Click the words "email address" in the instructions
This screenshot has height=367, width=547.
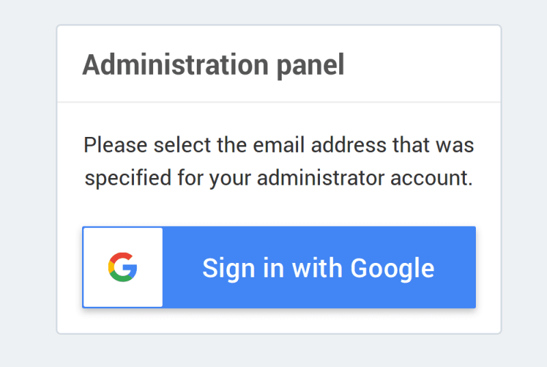310,145
